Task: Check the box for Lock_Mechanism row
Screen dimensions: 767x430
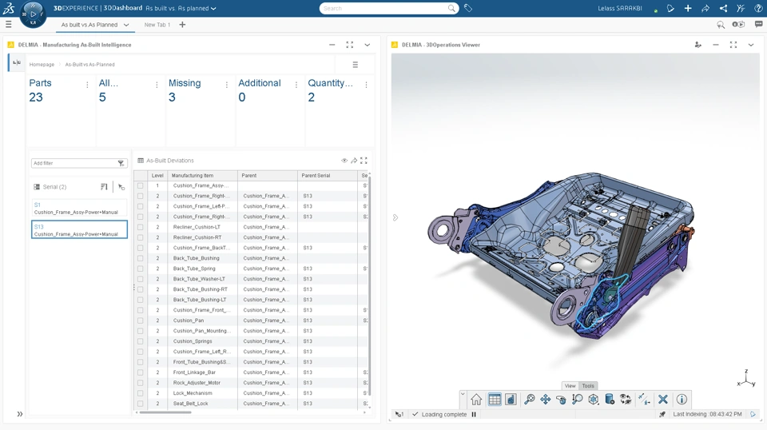Action: point(141,393)
